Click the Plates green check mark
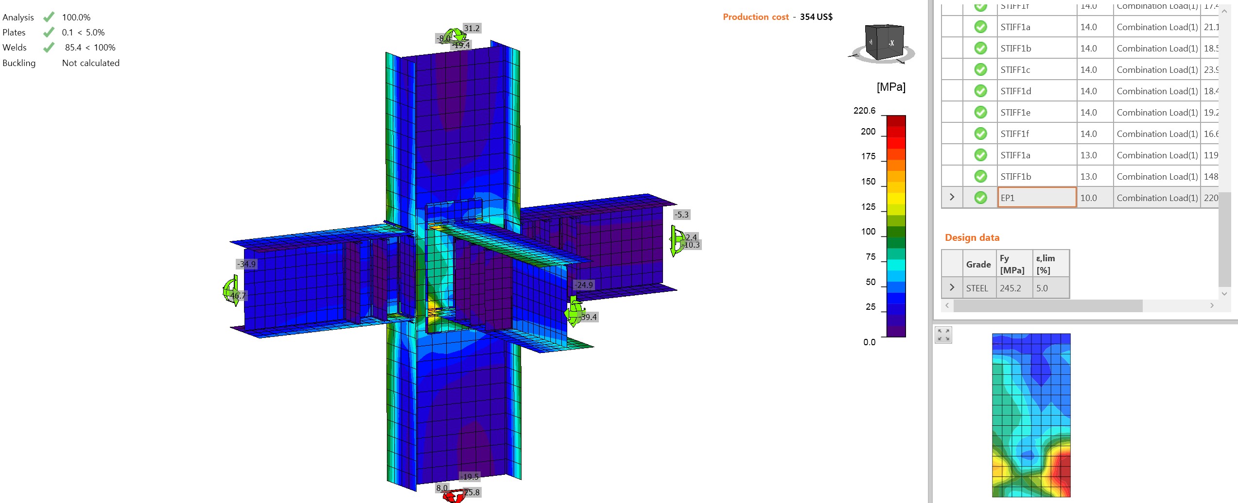 click(49, 32)
